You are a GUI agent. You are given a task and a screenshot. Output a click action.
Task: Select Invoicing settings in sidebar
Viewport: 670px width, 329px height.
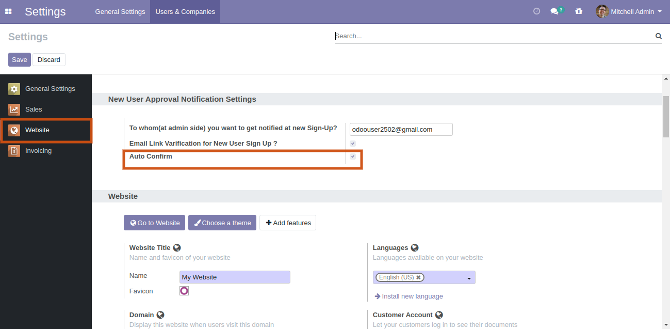46,151
